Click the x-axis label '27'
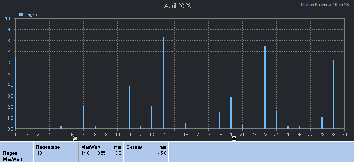 pos(310,135)
